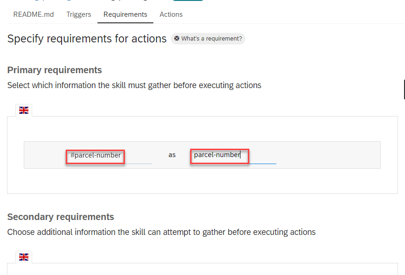Click the "as" label between the fields
The width and height of the screenshot is (405, 275).
coord(172,155)
